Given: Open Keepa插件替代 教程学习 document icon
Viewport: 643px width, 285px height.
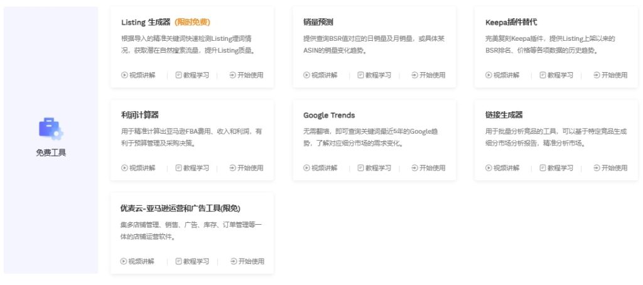Looking at the screenshot, I should pyautogui.click(x=543, y=75).
